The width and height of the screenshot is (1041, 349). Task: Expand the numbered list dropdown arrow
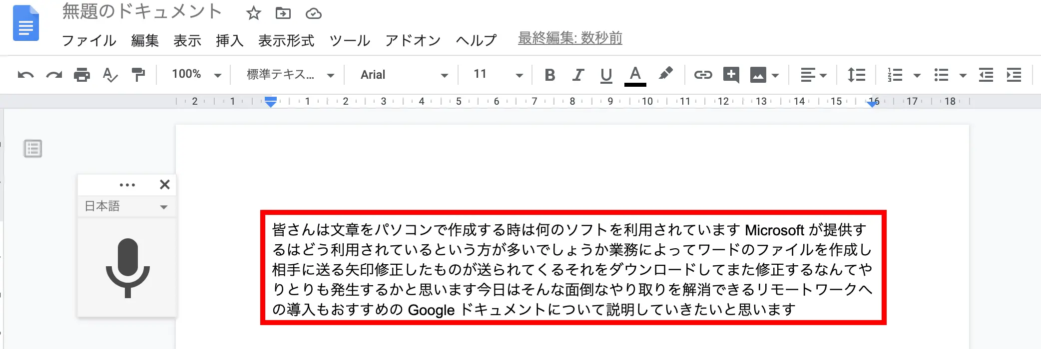917,76
